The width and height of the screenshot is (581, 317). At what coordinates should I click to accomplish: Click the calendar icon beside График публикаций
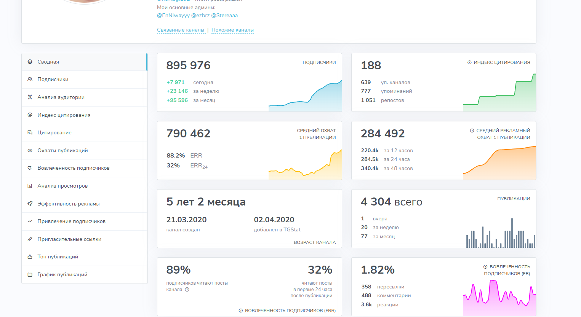[30, 274]
